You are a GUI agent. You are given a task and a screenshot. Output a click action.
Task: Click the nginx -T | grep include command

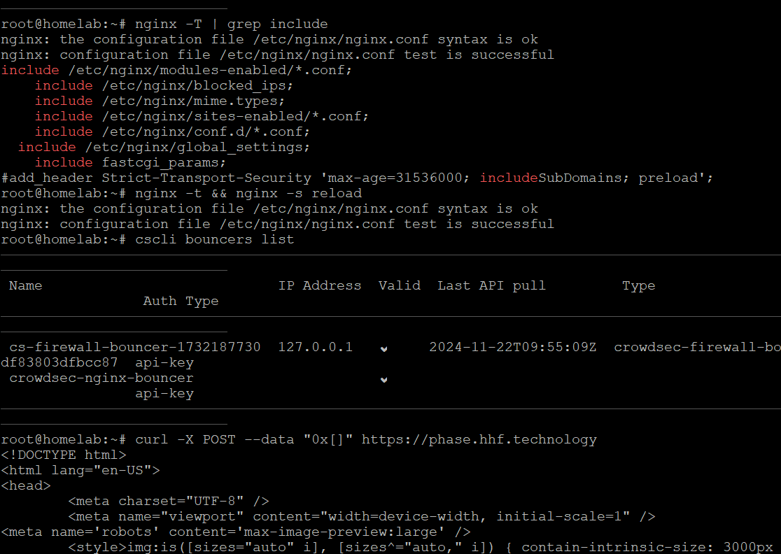pos(232,24)
